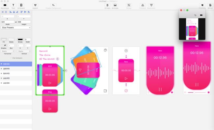The height and width of the screenshot is (130, 214).
Task: Align selected layers to right edges
Action: click(17, 12)
